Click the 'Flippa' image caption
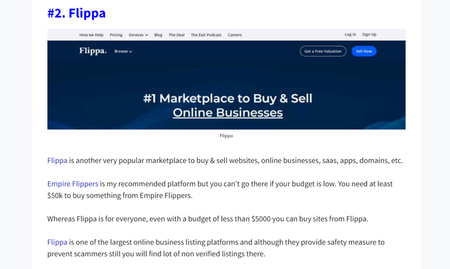Screen dimensions: 450x269 [x=226, y=136]
